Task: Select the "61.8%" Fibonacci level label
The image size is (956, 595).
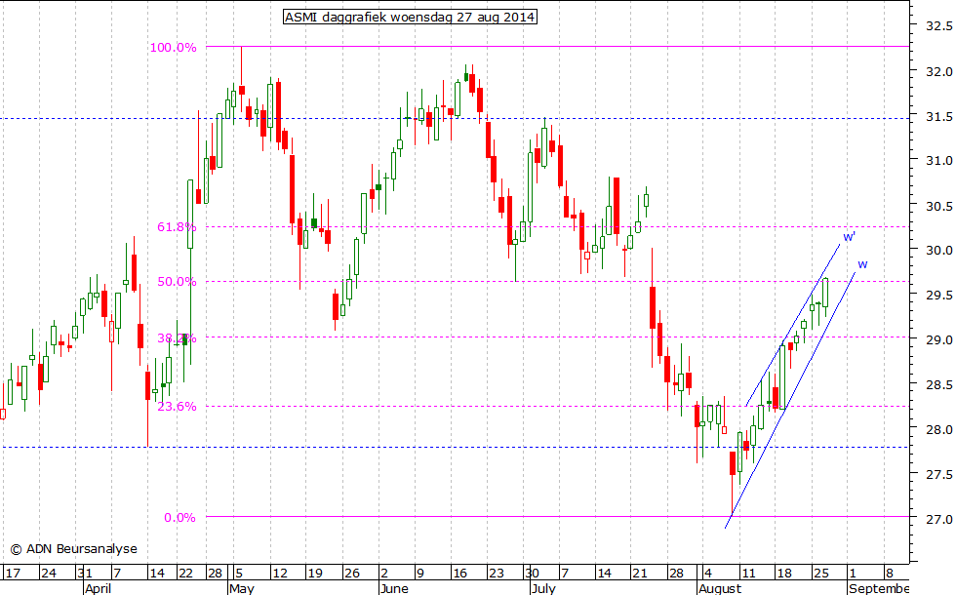Action: point(177,226)
